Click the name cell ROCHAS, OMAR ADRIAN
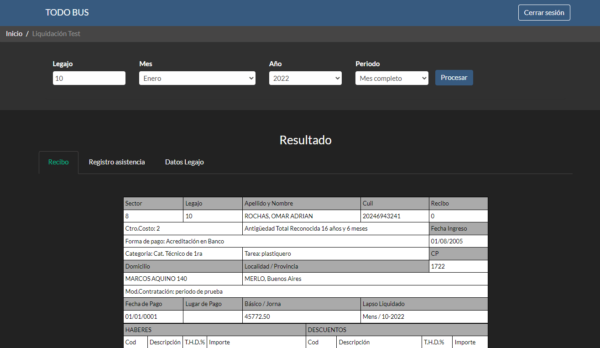This screenshot has height=348, width=600. 279,216
